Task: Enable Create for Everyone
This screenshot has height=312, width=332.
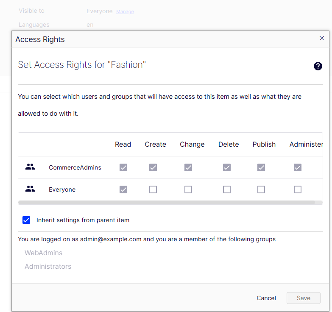Action: 153,189
